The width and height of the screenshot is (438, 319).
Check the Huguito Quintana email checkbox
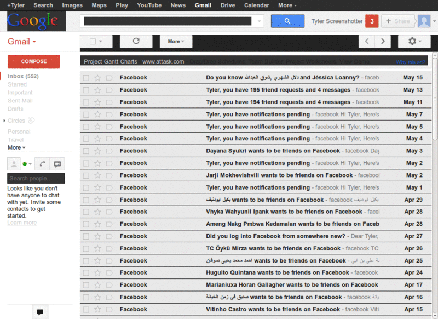click(x=86, y=273)
